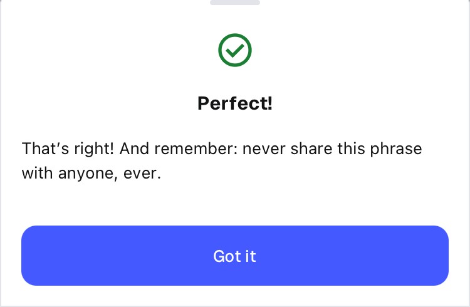Click the Perfect! heading text

pos(235,103)
